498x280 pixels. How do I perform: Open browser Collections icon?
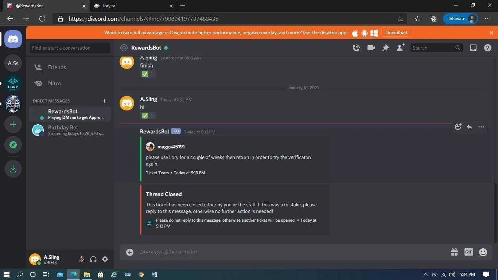coord(434,19)
